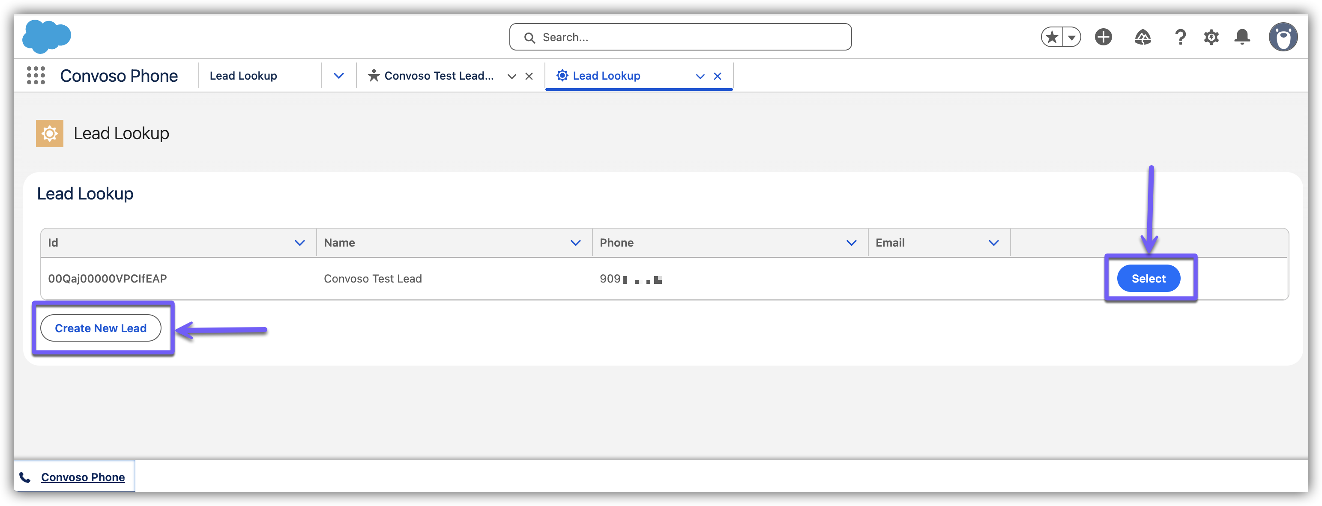This screenshot has height=506, width=1322.
Task: Click the Create New Lead button
Action: (x=101, y=328)
